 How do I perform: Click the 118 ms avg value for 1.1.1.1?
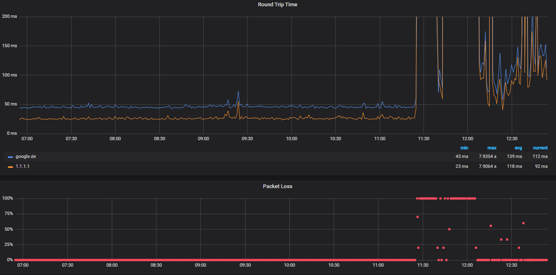(x=515, y=166)
